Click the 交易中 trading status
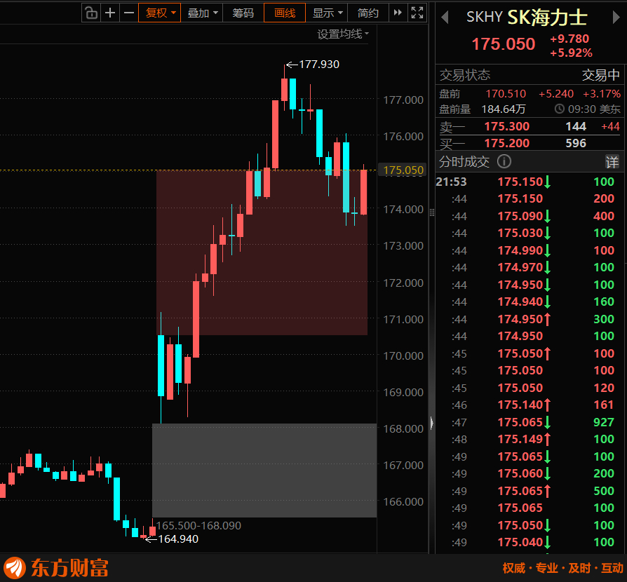 [x=600, y=75]
